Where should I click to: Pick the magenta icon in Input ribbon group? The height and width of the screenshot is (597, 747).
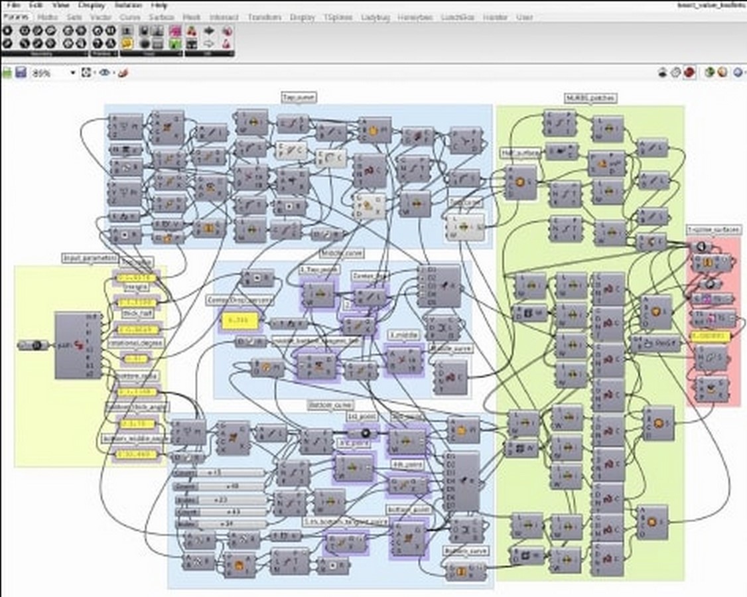pyautogui.click(x=175, y=31)
